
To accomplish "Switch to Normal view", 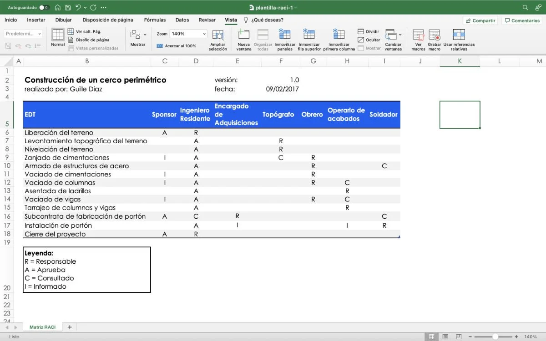I will pos(57,40).
